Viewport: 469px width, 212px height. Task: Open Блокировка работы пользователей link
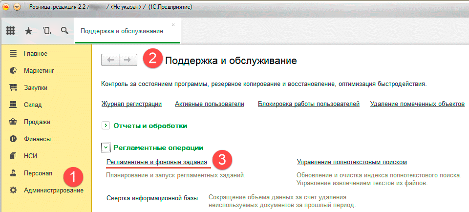pyautogui.click(x=308, y=104)
